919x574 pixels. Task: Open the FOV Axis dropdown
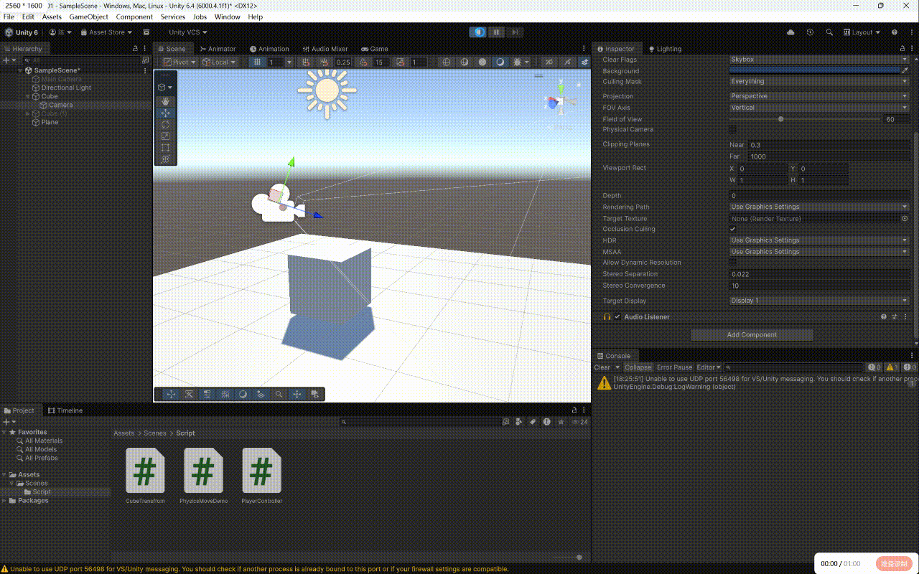[x=819, y=108]
